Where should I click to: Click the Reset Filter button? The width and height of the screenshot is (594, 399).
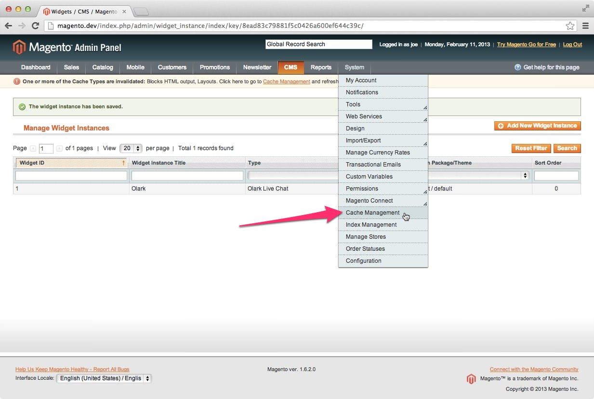coord(531,148)
